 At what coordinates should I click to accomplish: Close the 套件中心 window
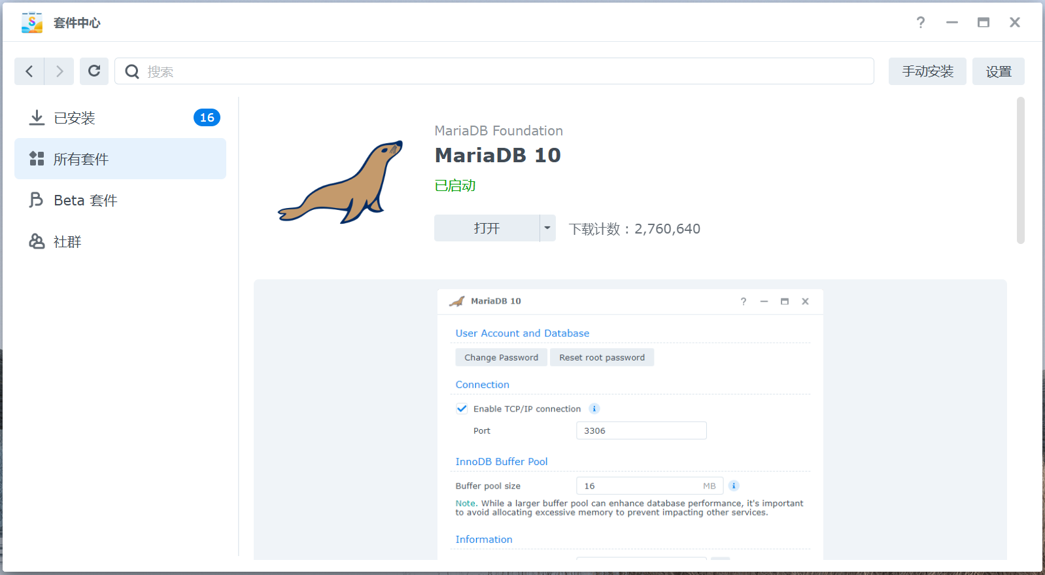pos(1015,22)
